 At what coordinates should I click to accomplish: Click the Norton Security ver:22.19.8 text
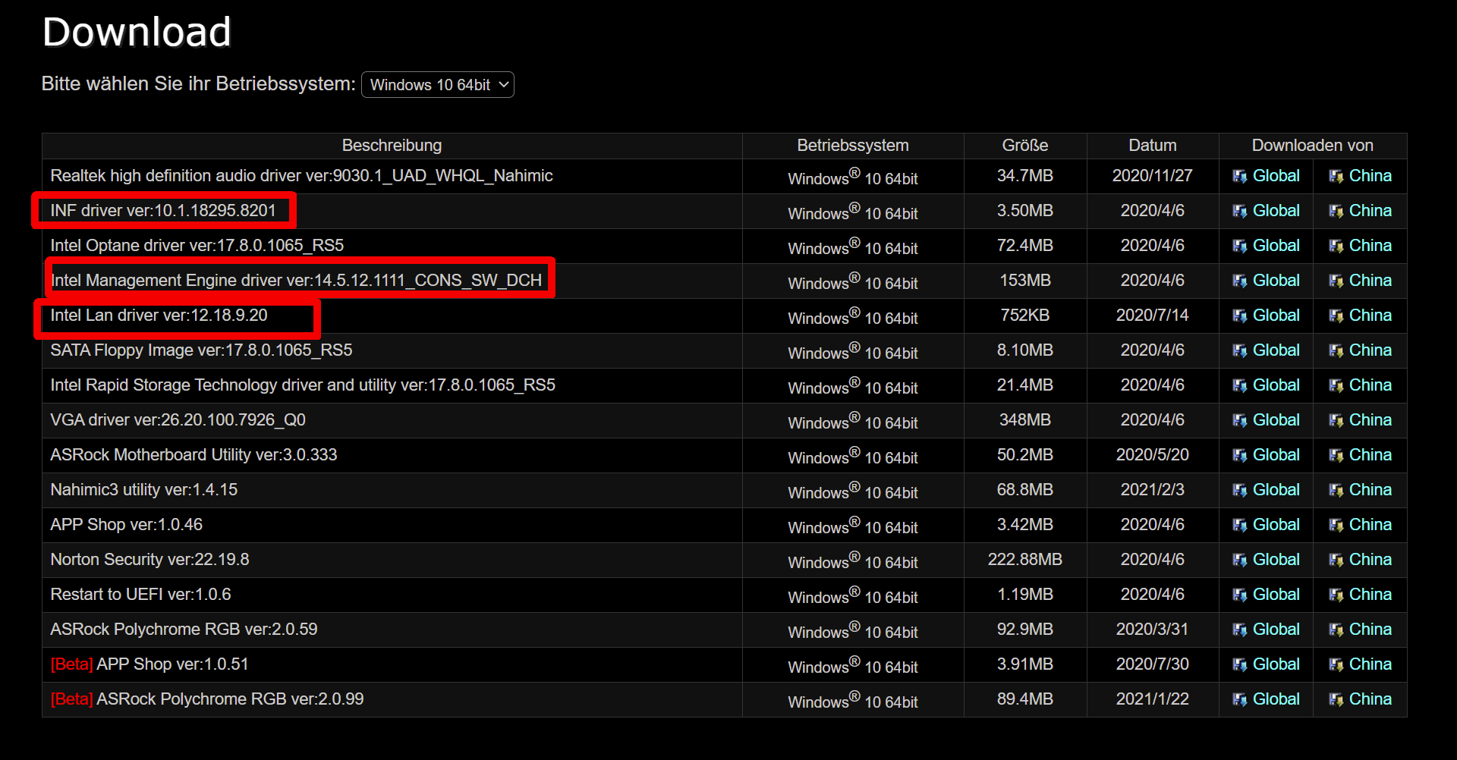(x=149, y=560)
